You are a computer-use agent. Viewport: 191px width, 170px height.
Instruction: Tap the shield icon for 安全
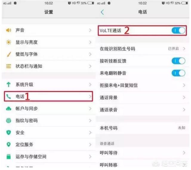(x=9, y=133)
